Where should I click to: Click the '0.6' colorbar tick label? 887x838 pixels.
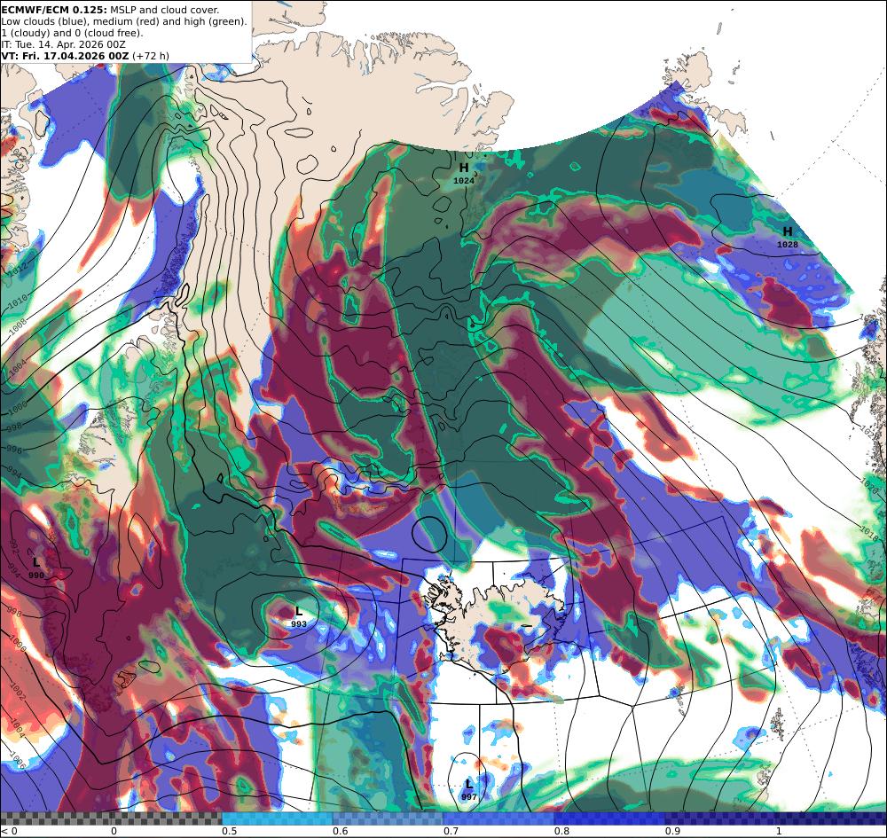[340, 831]
